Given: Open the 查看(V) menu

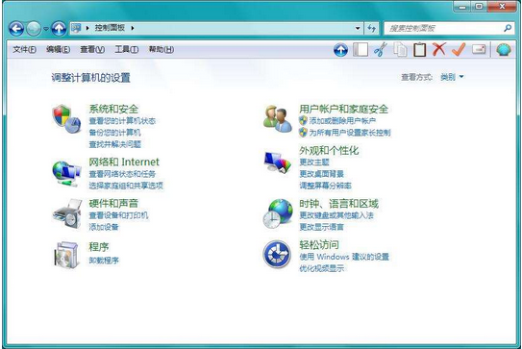Looking at the screenshot, I should (92, 50).
